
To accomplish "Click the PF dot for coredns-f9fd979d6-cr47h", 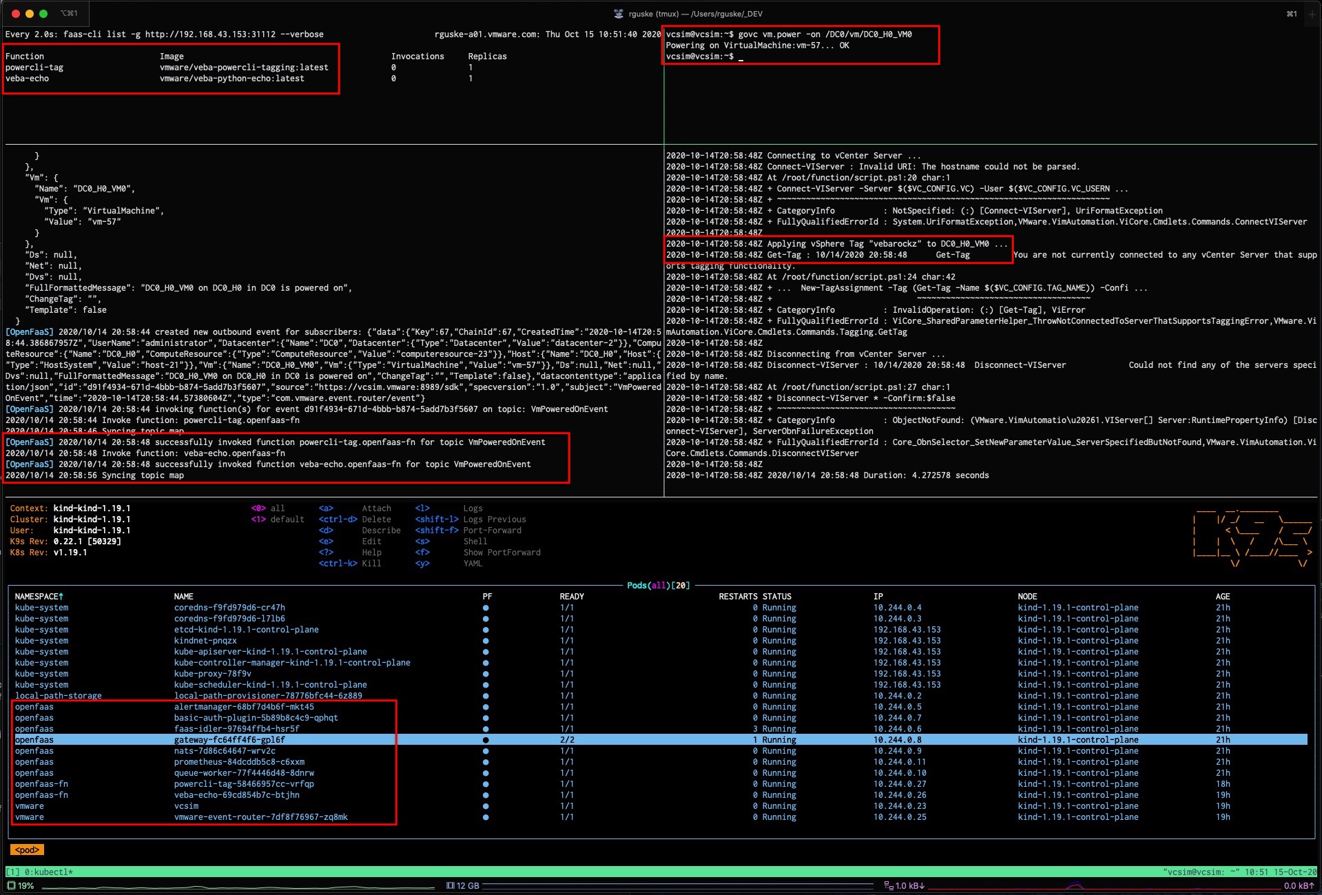I will [486, 608].
